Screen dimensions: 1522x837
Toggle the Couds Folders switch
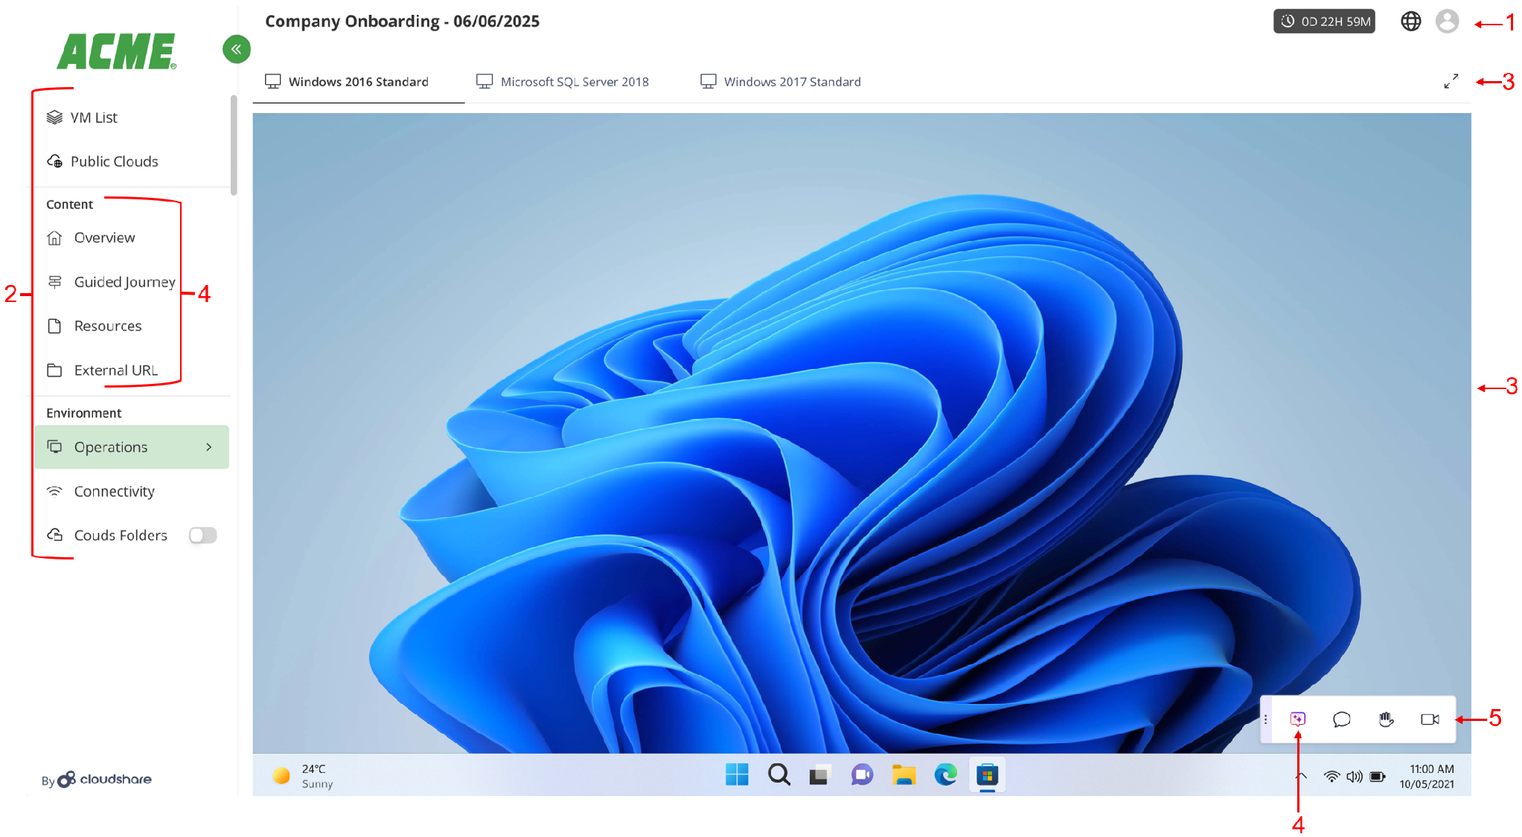(202, 535)
